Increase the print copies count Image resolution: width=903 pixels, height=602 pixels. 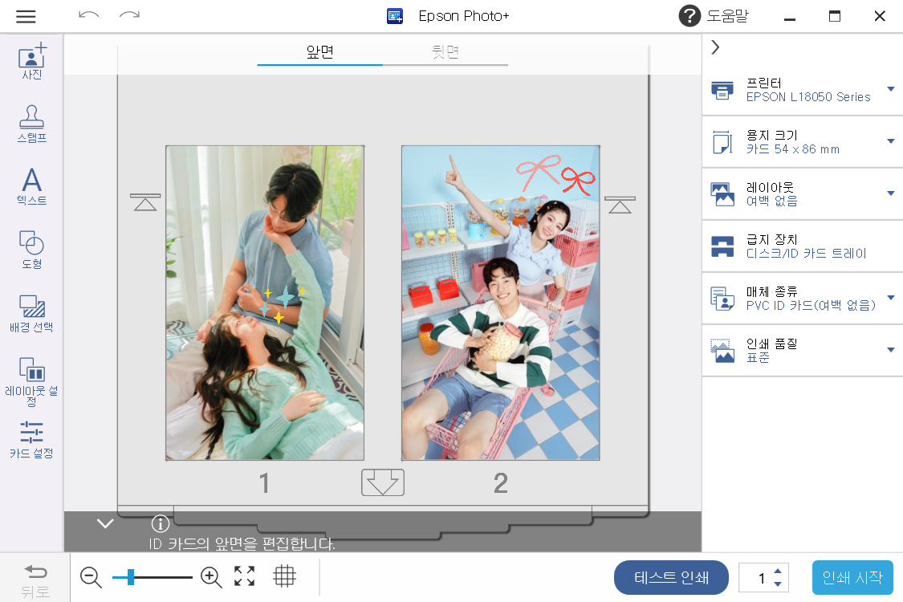(778, 571)
